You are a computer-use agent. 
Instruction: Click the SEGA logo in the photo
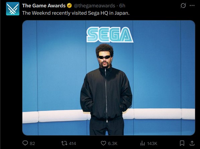point(110,35)
